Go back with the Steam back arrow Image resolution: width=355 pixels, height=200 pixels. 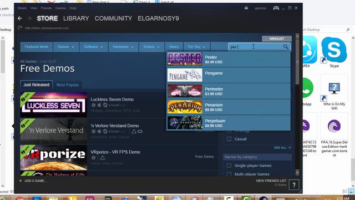tap(20, 18)
